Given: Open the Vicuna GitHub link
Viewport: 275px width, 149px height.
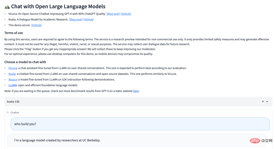Looking at the screenshot, I should 126,14.
